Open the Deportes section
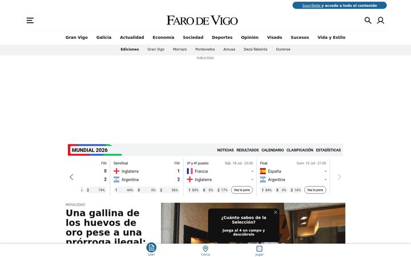 click(222, 38)
